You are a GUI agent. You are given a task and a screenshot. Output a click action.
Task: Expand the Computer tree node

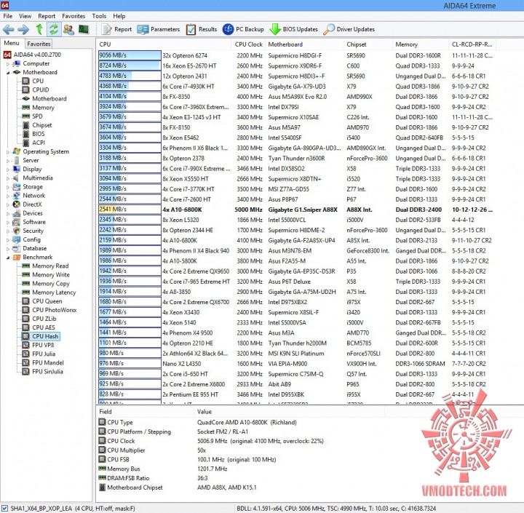[x=8, y=63]
